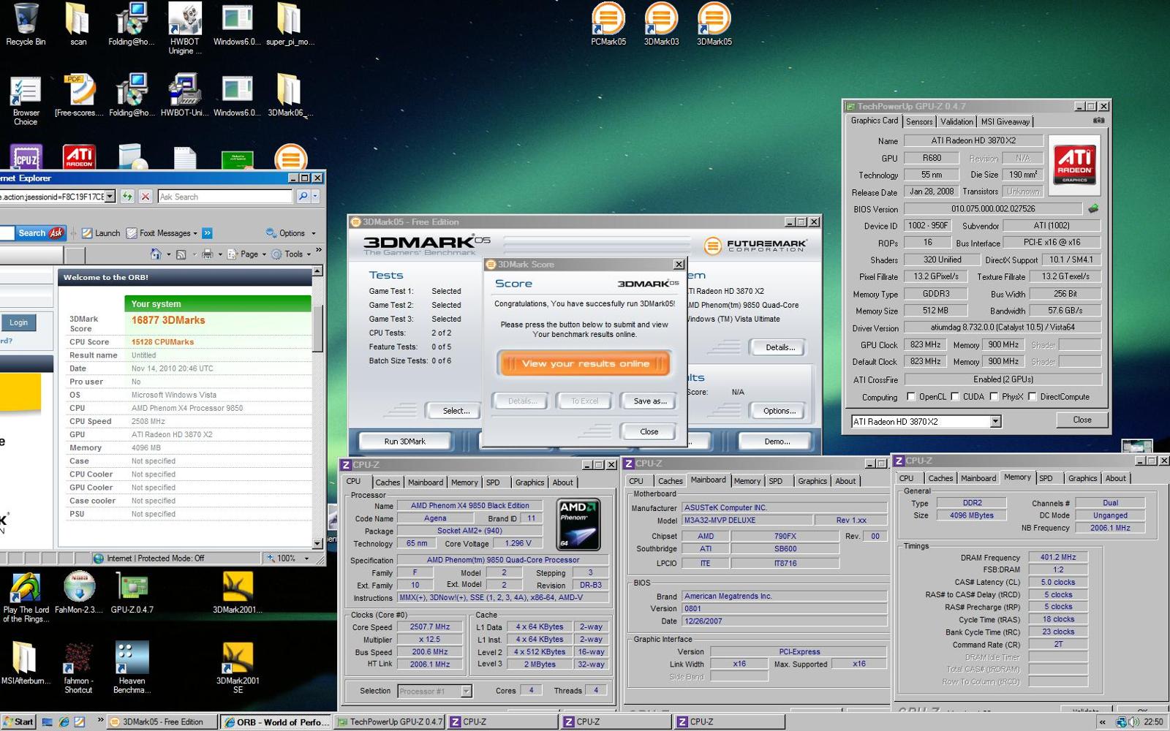
Task: Open Graphics tab in the mainboard CPU-Z window
Action: pyautogui.click(x=812, y=481)
